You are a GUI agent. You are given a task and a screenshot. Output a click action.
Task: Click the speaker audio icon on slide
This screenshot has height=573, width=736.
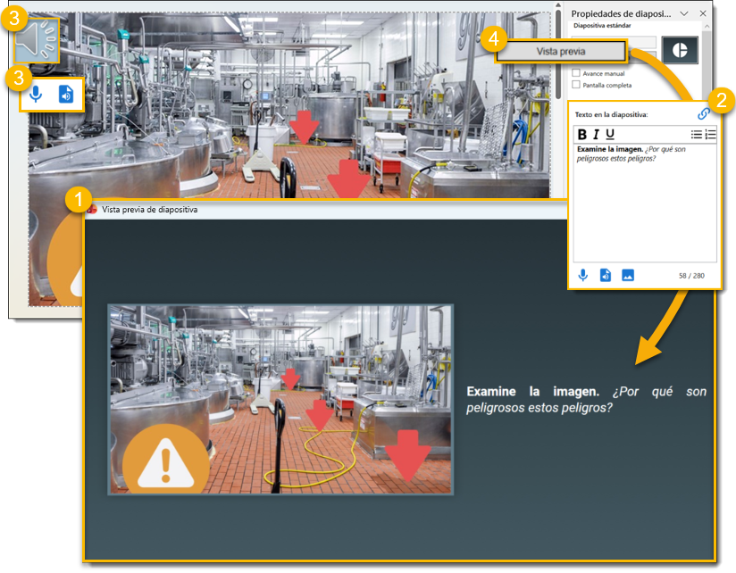tap(38, 41)
